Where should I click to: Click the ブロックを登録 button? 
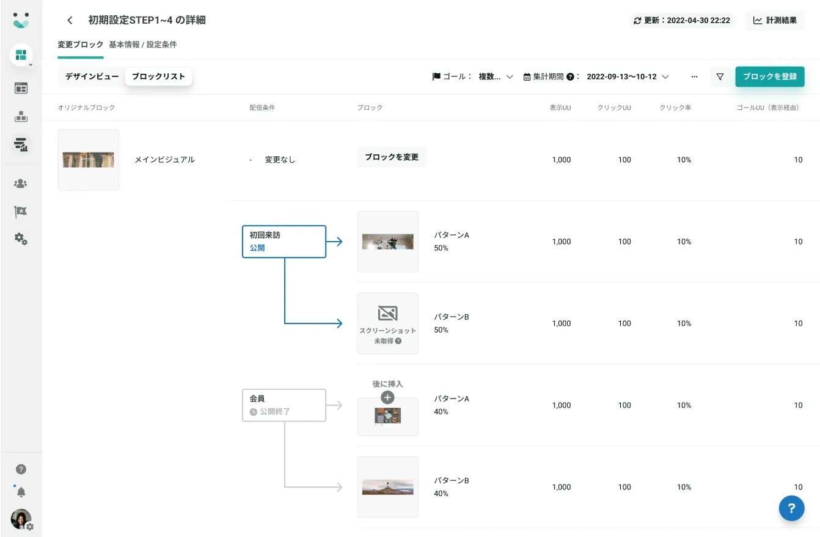pos(770,76)
